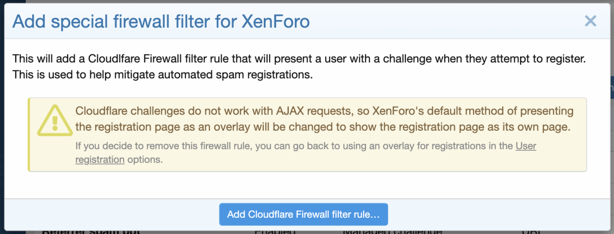Click the "Managed Challenge" text behind dialog
This screenshot has height=234, width=614.
[392, 232]
